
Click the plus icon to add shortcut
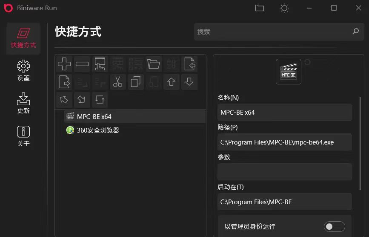(64, 64)
